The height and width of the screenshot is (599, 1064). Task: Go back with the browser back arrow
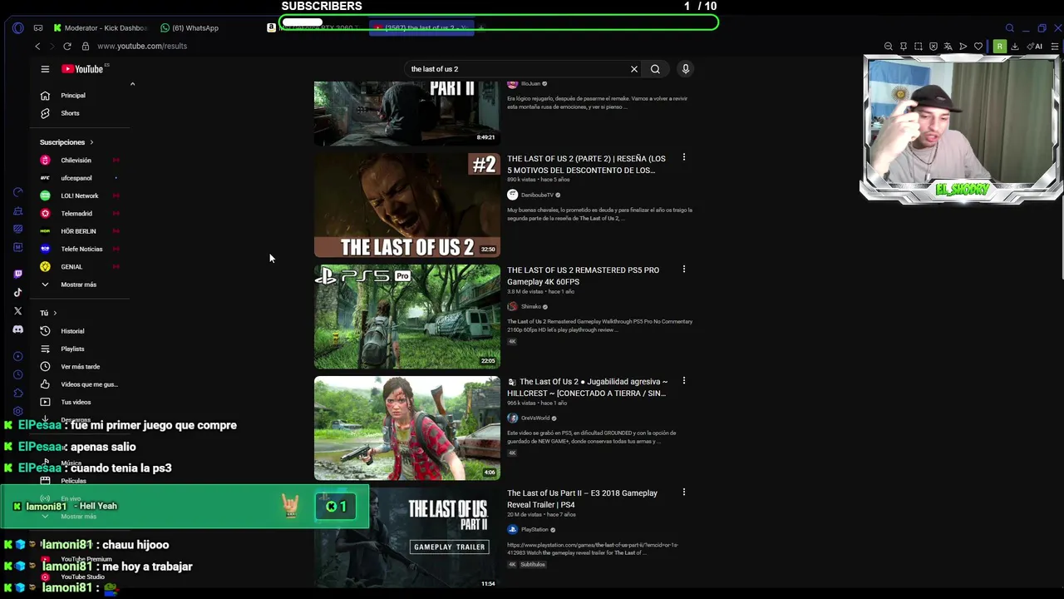pyautogui.click(x=37, y=46)
